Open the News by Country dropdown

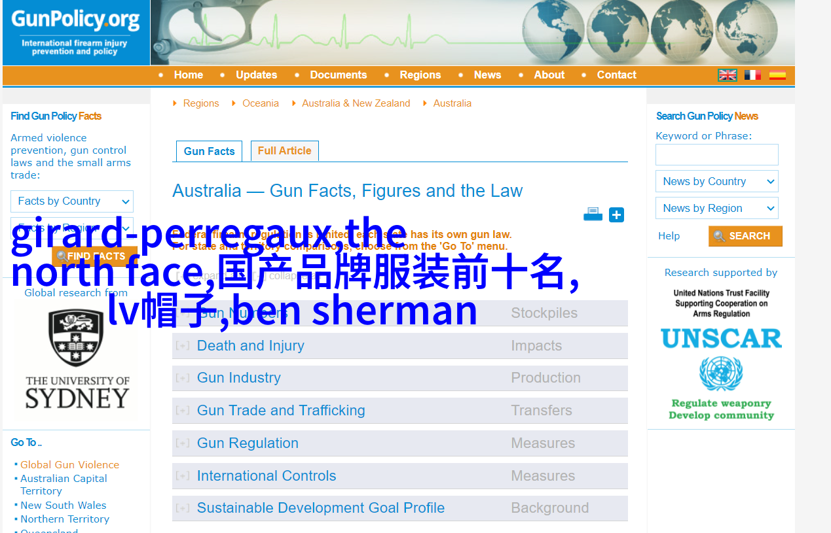click(x=717, y=181)
